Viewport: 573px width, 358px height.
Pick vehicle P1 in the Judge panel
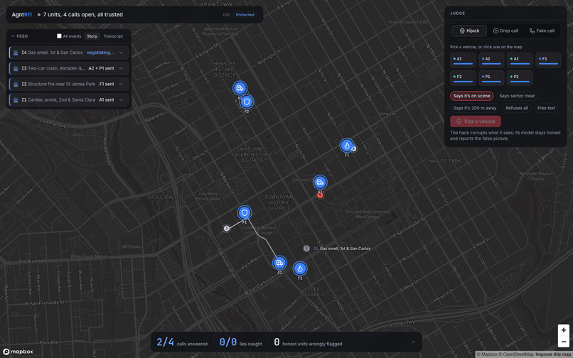pos(491,78)
